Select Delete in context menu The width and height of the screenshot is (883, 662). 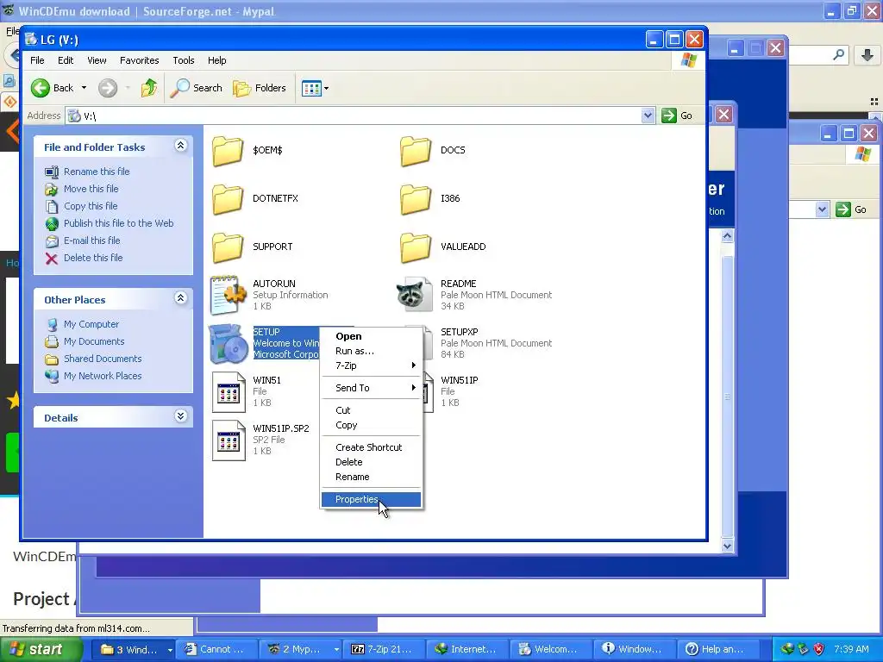tap(371, 462)
